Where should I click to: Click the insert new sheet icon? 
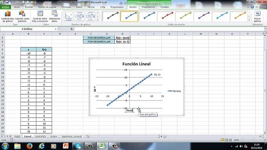[x=88, y=136]
